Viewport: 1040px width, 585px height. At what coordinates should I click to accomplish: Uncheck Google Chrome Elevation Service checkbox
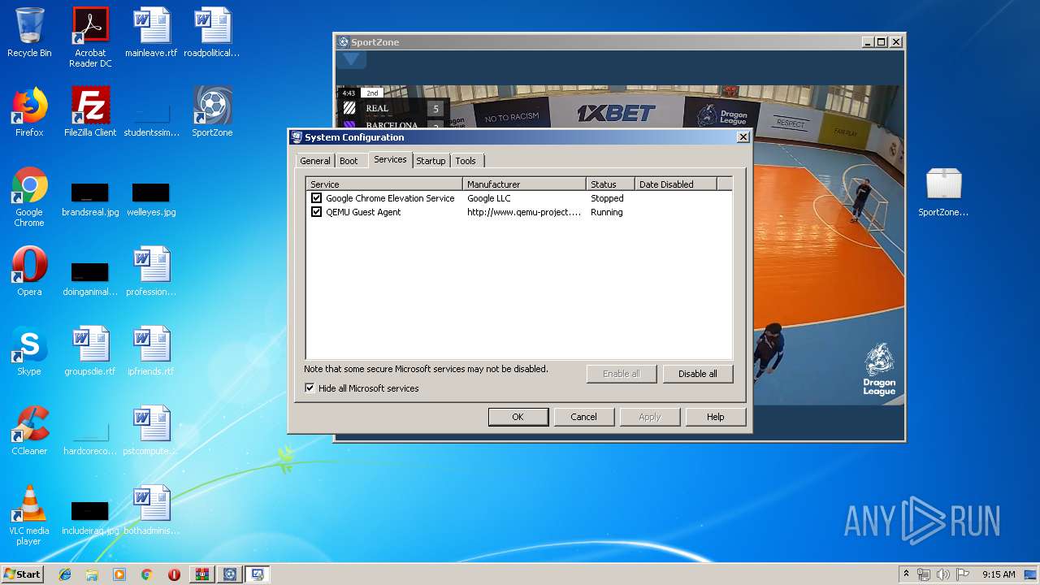(x=317, y=198)
